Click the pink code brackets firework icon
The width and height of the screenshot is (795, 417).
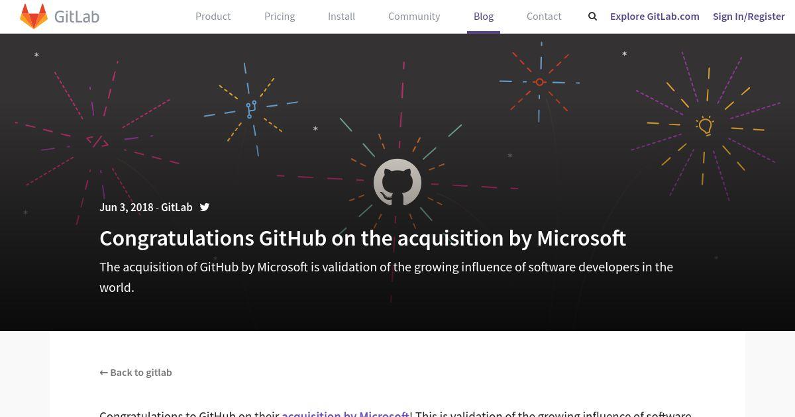pyautogui.click(x=97, y=141)
